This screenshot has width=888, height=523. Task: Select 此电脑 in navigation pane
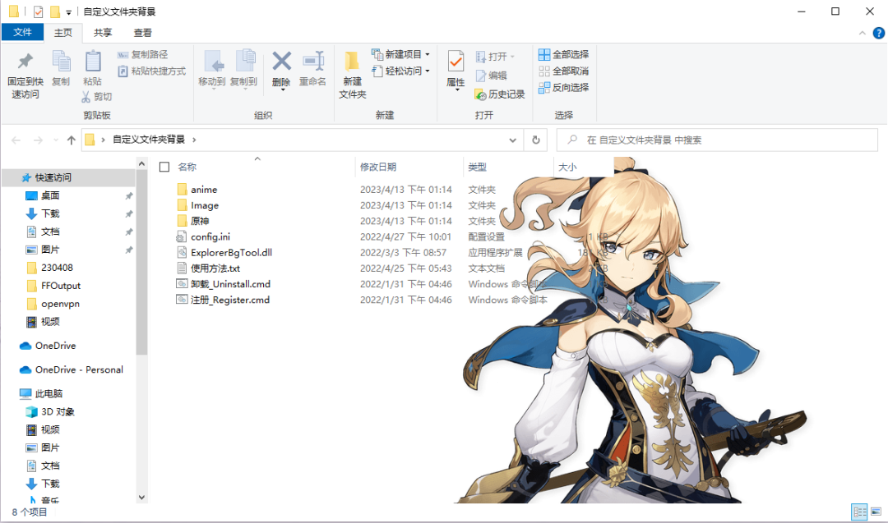point(49,393)
